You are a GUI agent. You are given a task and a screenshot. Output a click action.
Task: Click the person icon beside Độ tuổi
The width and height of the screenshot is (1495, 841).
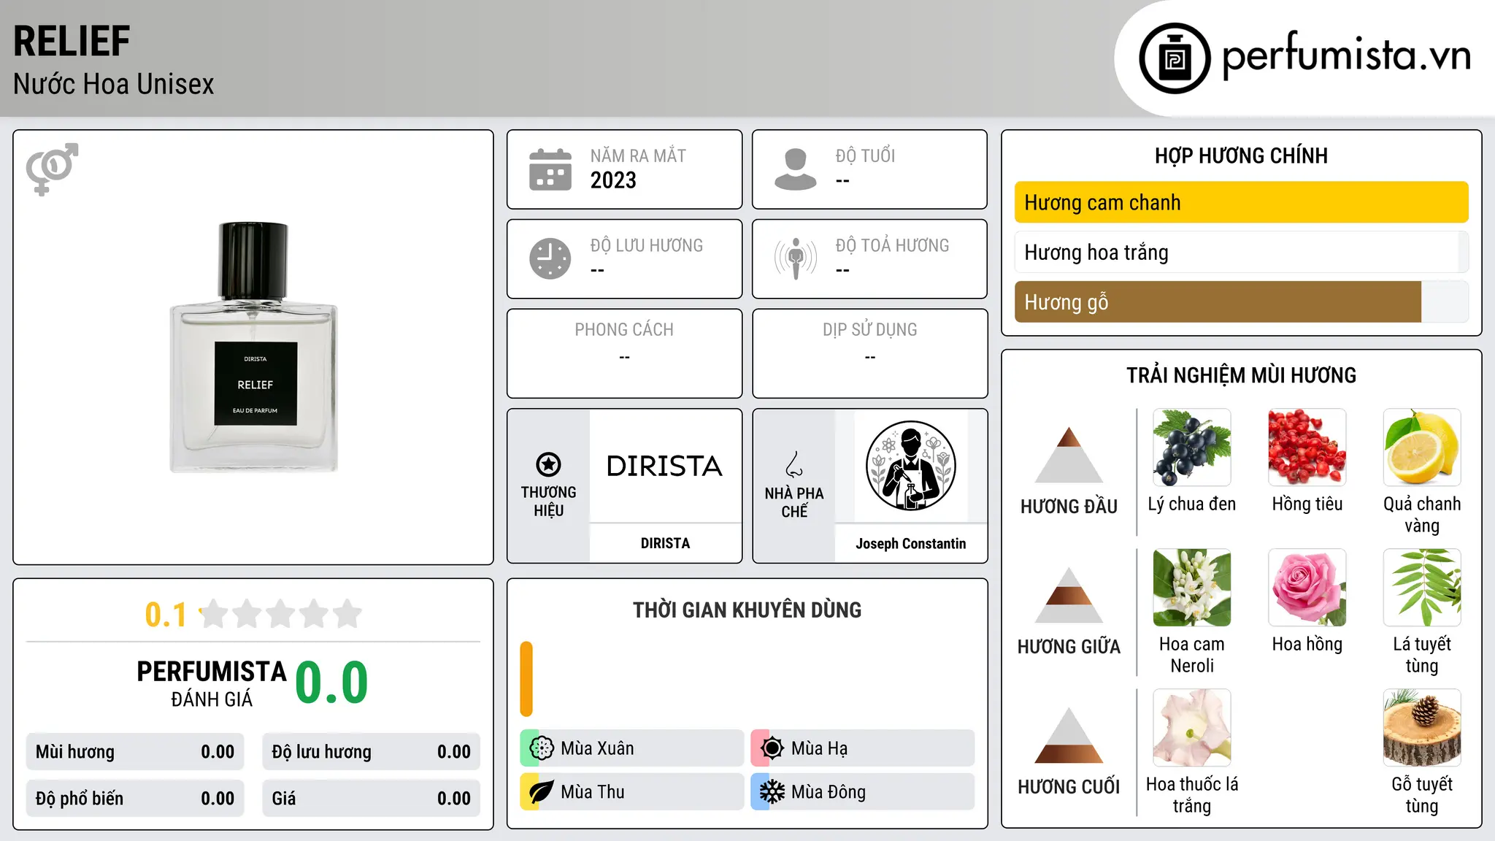796,169
